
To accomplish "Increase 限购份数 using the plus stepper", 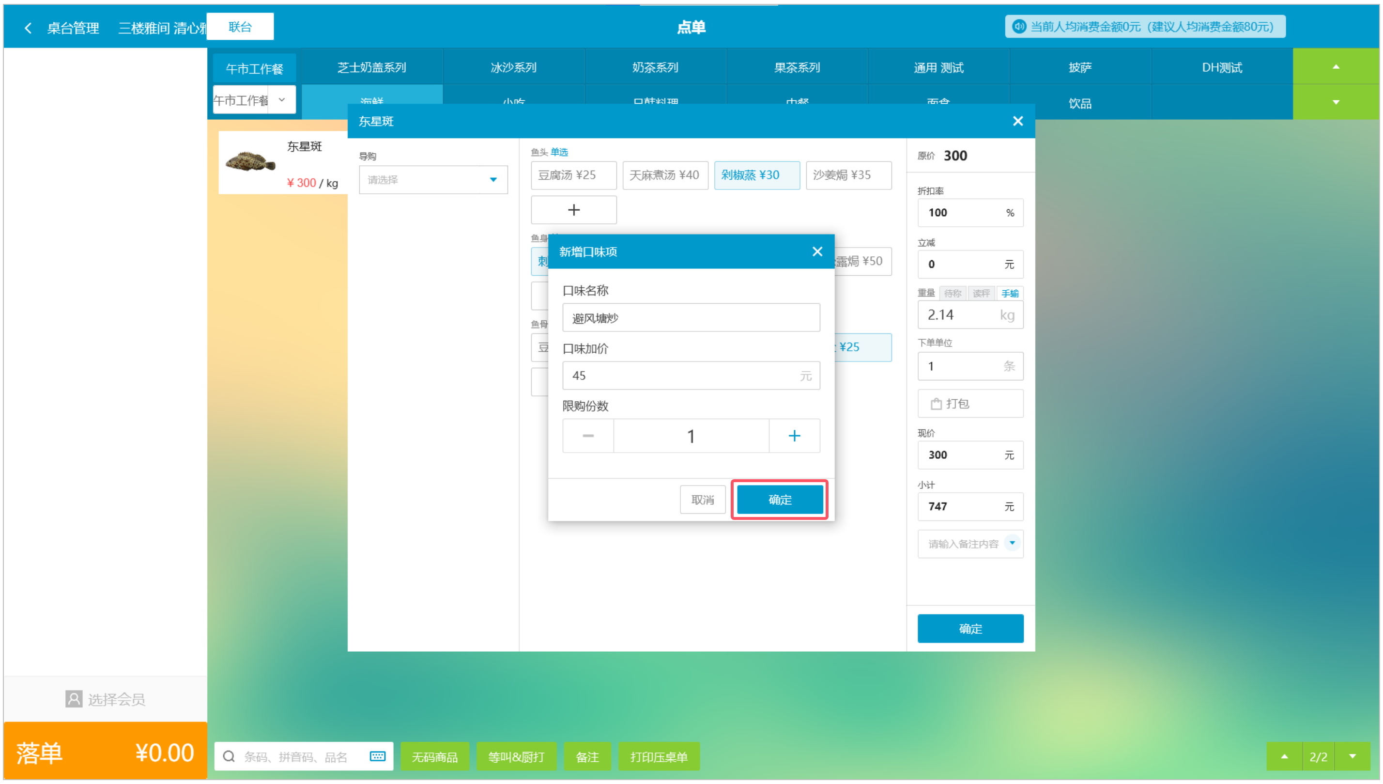I will (794, 436).
